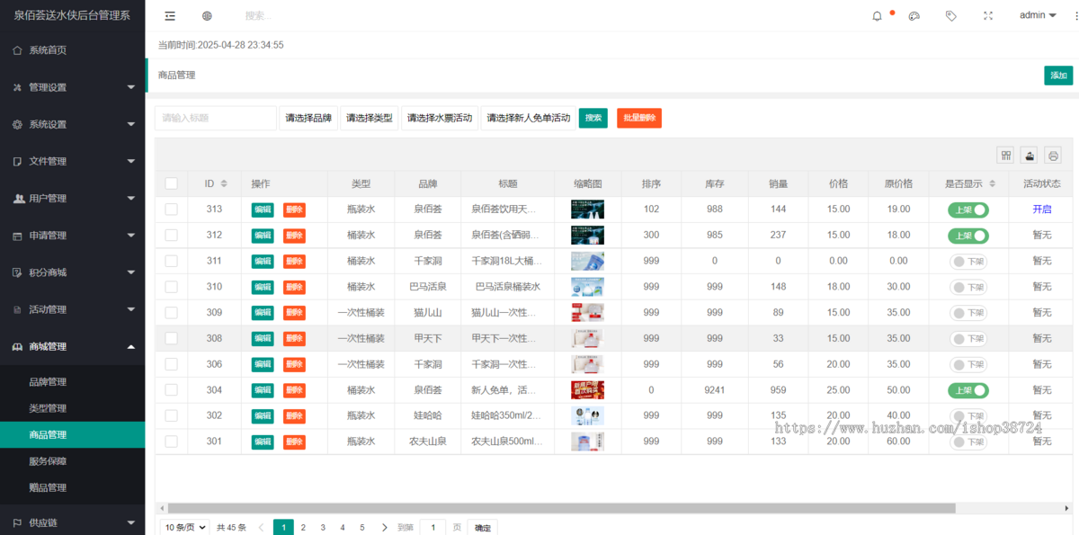Go to next page arrow in pagination
This screenshot has width=1079, height=535.
click(x=385, y=528)
